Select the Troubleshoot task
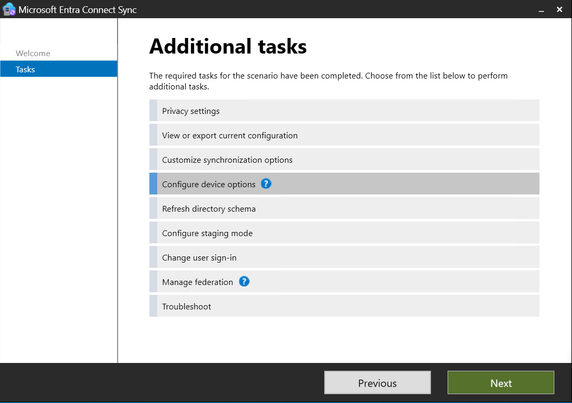The width and height of the screenshot is (572, 403). click(x=344, y=306)
